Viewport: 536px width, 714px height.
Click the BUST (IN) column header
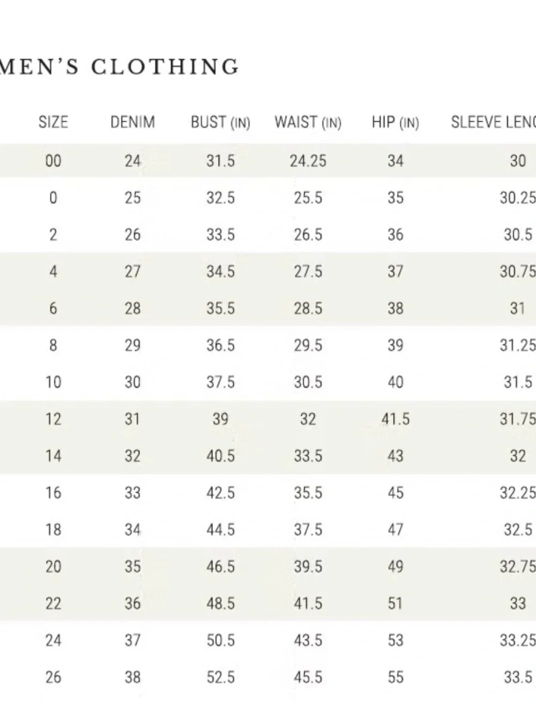coord(220,123)
